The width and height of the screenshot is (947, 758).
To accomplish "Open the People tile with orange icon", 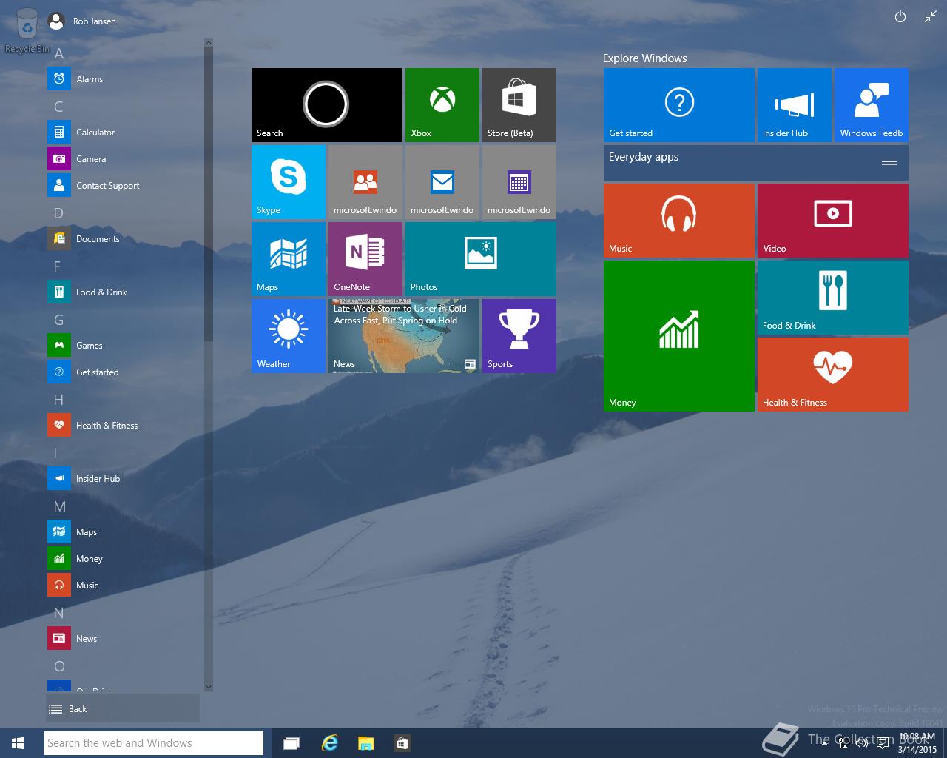I will (365, 182).
